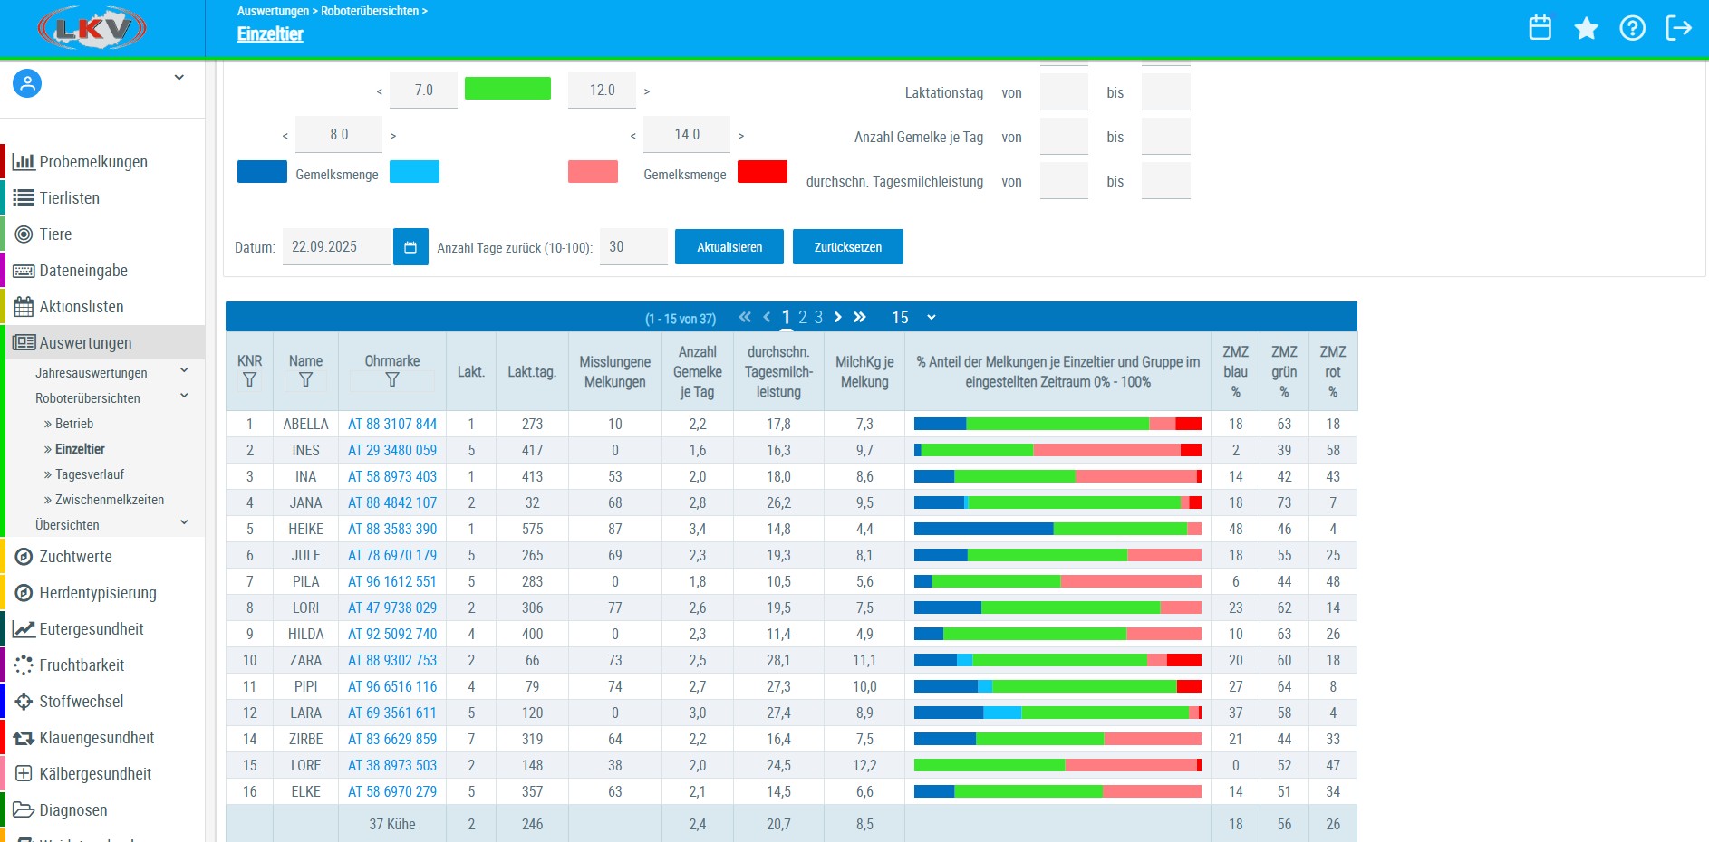Open the calendar icon in top header

[x=1540, y=28]
